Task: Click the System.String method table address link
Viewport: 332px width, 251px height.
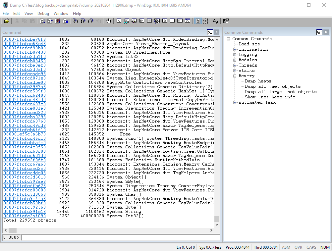Action: pos(25,212)
